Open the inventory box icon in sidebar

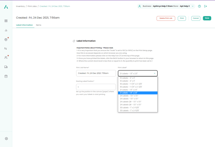pyautogui.click(x=6, y=40)
